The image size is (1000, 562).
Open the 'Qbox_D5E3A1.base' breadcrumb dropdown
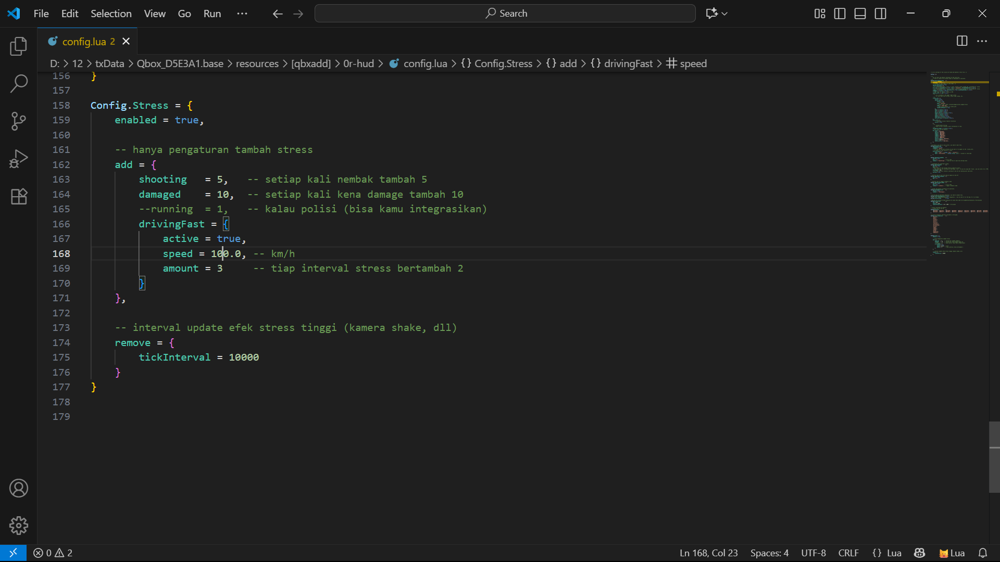(180, 63)
